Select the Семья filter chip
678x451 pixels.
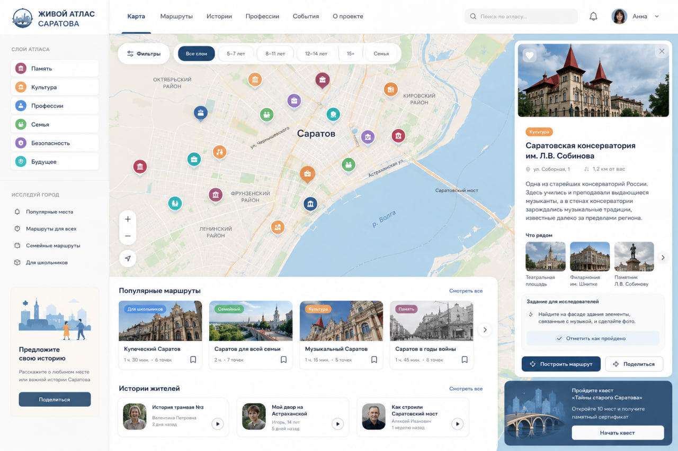381,54
